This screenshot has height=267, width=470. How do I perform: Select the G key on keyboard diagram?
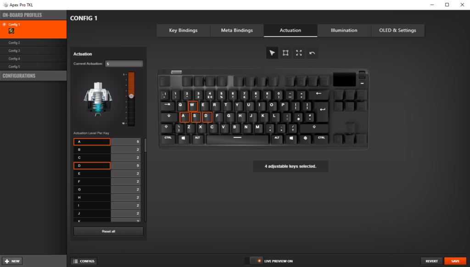[229, 117]
